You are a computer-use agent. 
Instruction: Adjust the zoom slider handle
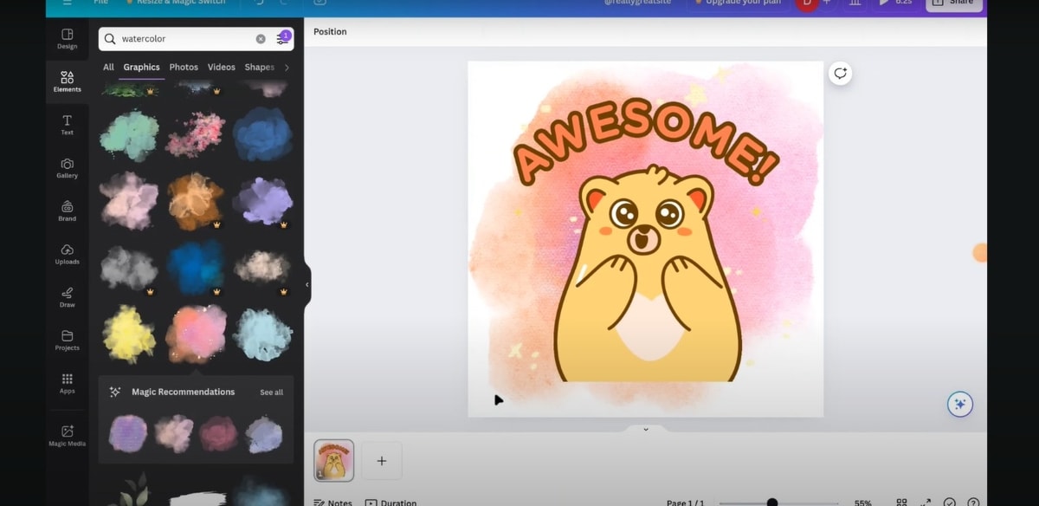(771, 503)
